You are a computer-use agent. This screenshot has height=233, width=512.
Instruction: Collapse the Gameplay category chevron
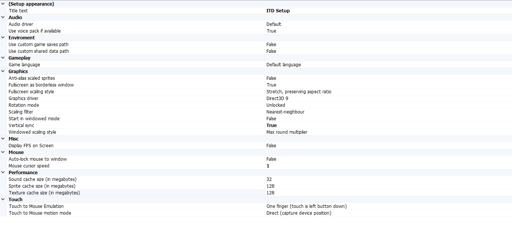[x=3, y=58]
